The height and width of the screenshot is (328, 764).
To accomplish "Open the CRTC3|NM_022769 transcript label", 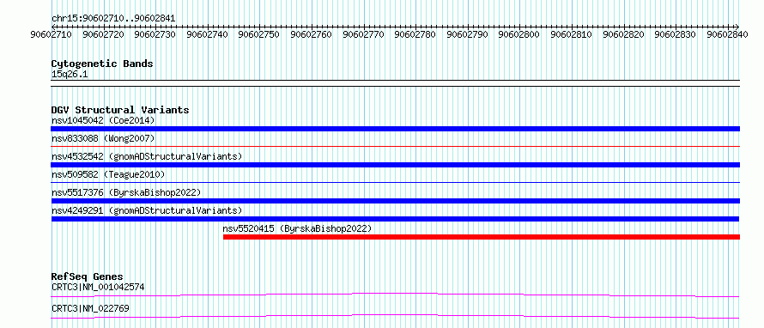I will click(x=91, y=308).
